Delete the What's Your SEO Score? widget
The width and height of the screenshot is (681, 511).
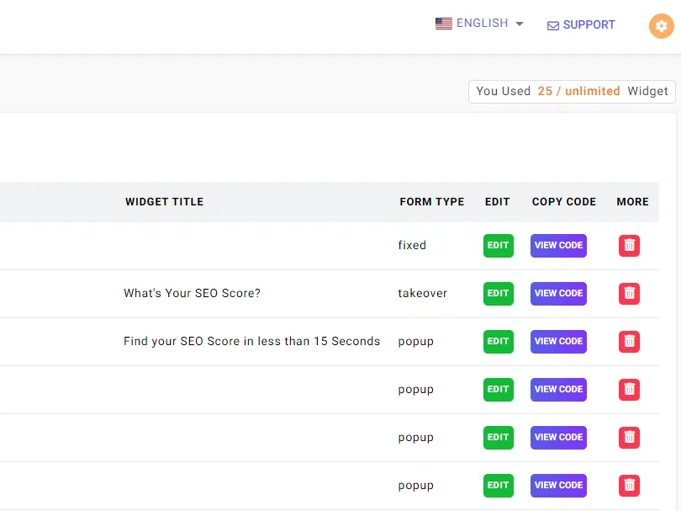[x=629, y=293]
